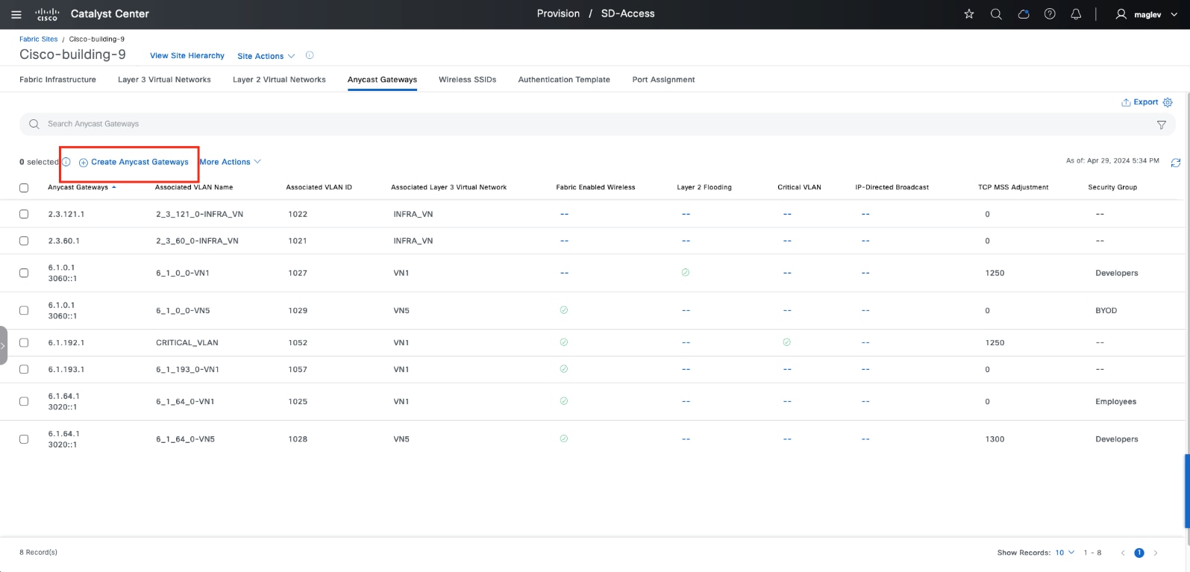Image resolution: width=1190 pixels, height=572 pixels.
Task: Click View Site Hierarchy link
Action: click(x=187, y=56)
